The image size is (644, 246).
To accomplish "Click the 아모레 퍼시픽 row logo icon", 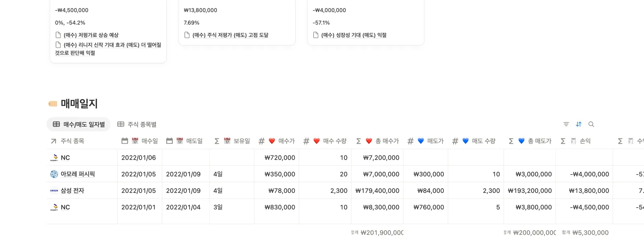I will [54, 174].
